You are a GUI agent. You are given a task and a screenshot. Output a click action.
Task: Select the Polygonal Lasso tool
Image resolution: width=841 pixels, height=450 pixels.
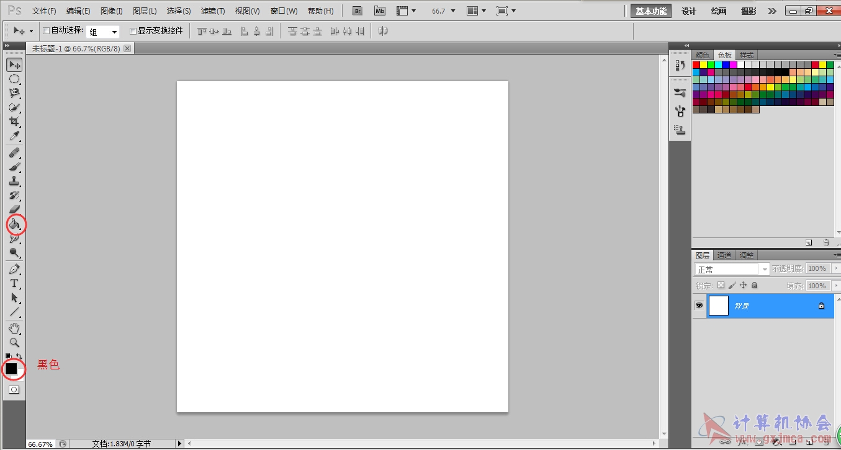pos(14,93)
